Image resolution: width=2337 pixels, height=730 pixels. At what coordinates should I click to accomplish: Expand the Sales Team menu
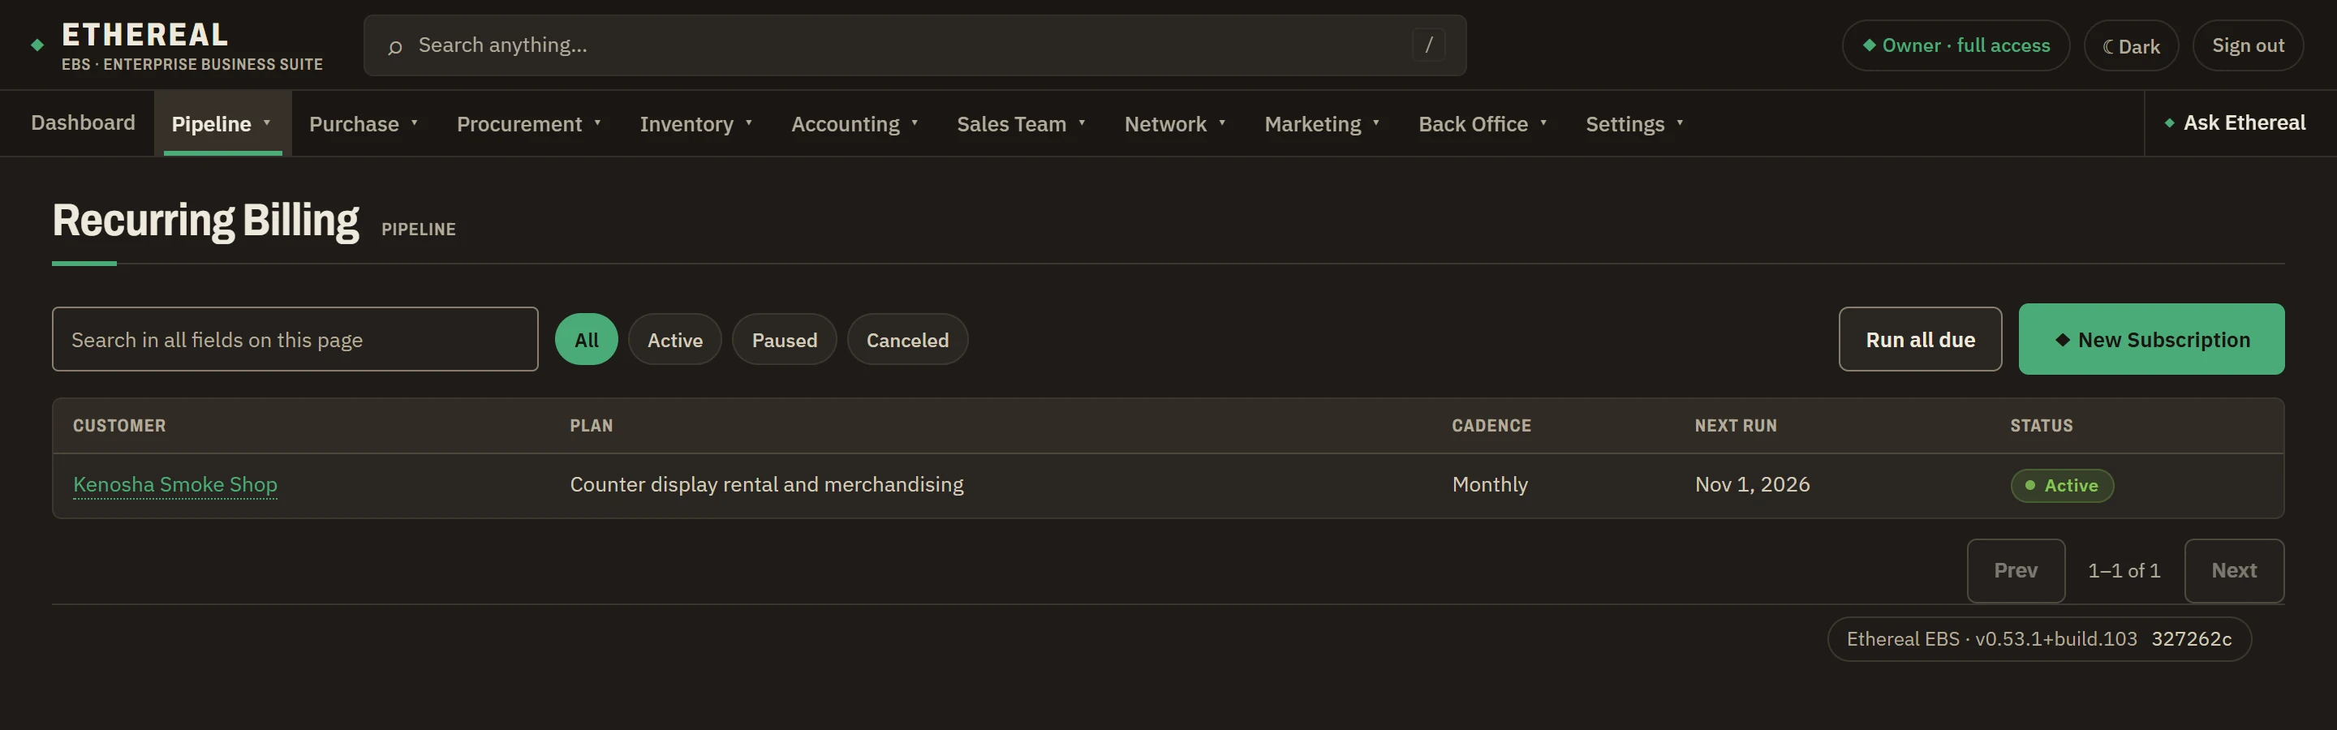(x=1021, y=123)
